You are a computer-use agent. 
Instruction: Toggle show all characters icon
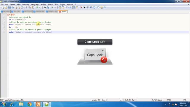tap(70, 7)
